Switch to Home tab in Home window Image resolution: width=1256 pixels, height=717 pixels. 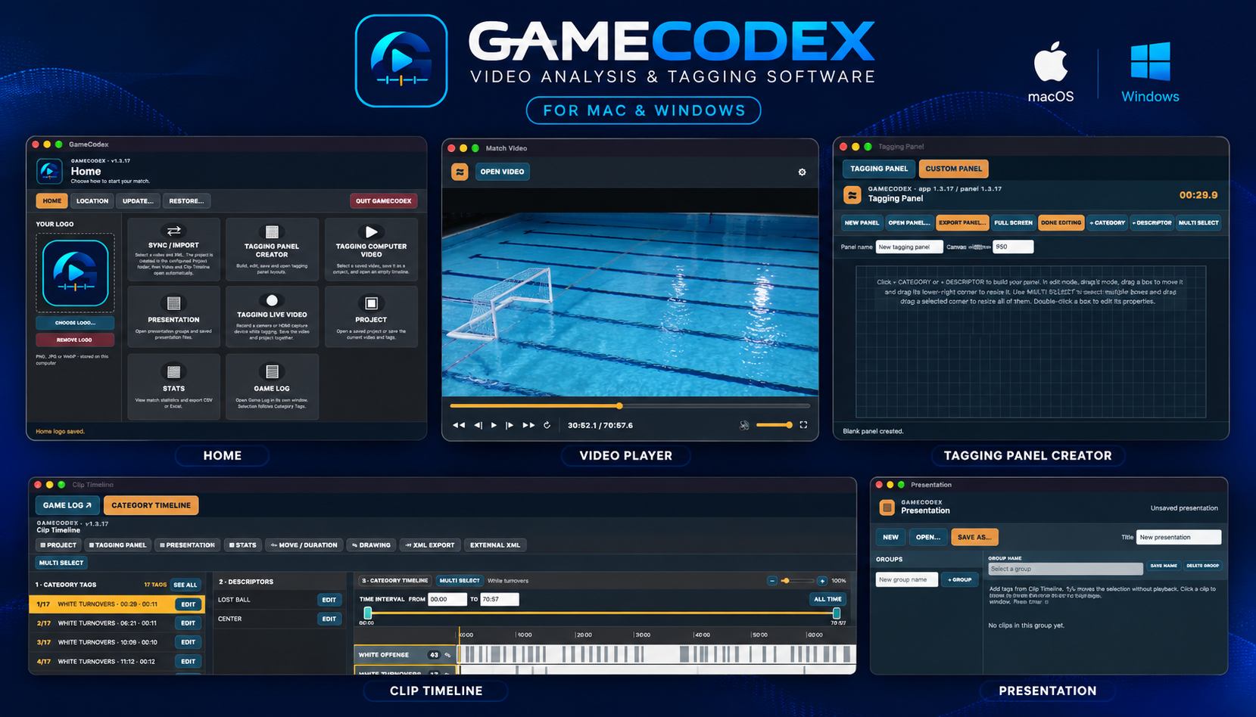52,201
